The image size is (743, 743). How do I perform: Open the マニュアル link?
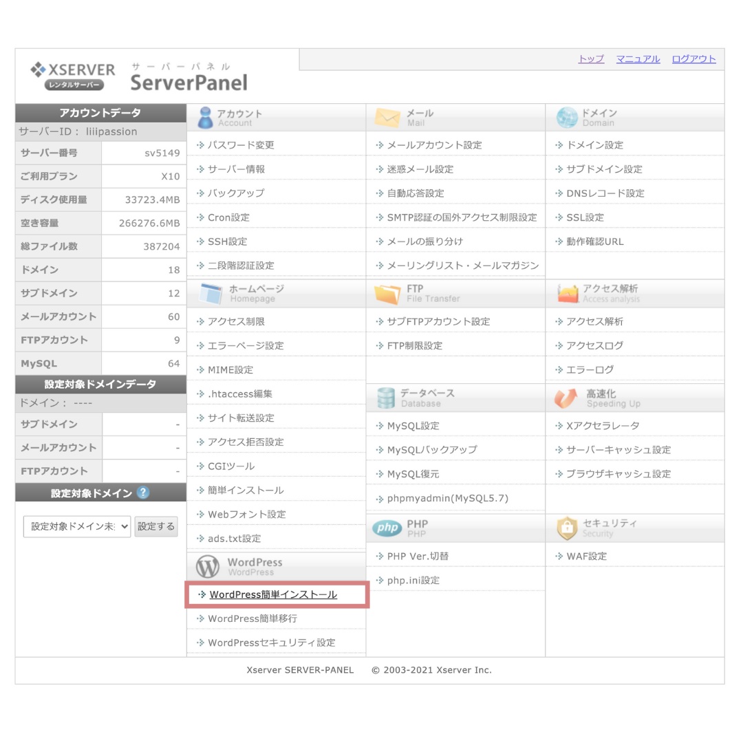coord(638,59)
